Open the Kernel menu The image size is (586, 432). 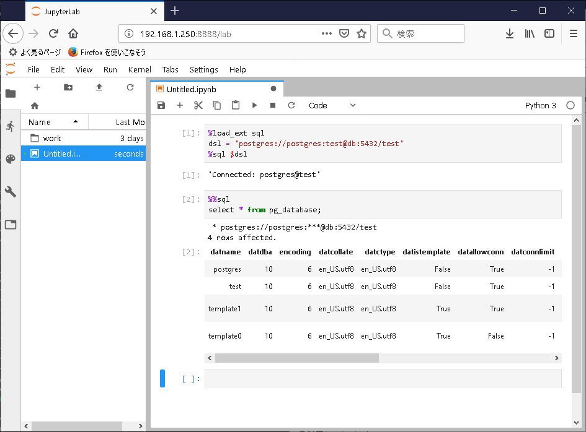pyautogui.click(x=140, y=69)
